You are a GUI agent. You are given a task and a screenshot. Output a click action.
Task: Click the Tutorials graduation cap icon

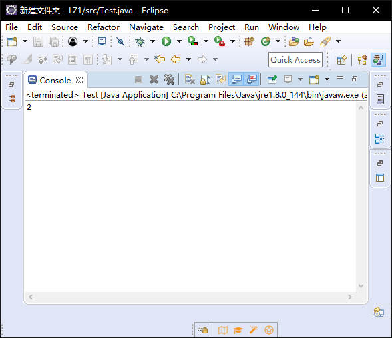(238, 330)
